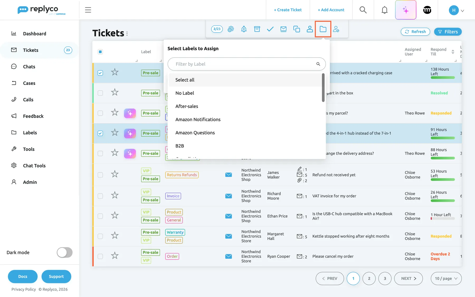Sort by the Respond Till column arrows
This screenshot has height=297, width=475.
(x=453, y=52)
